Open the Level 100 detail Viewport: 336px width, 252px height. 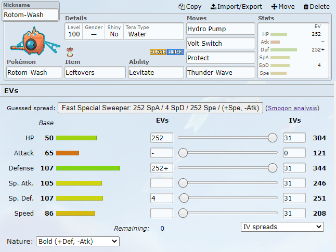click(74, 31)
